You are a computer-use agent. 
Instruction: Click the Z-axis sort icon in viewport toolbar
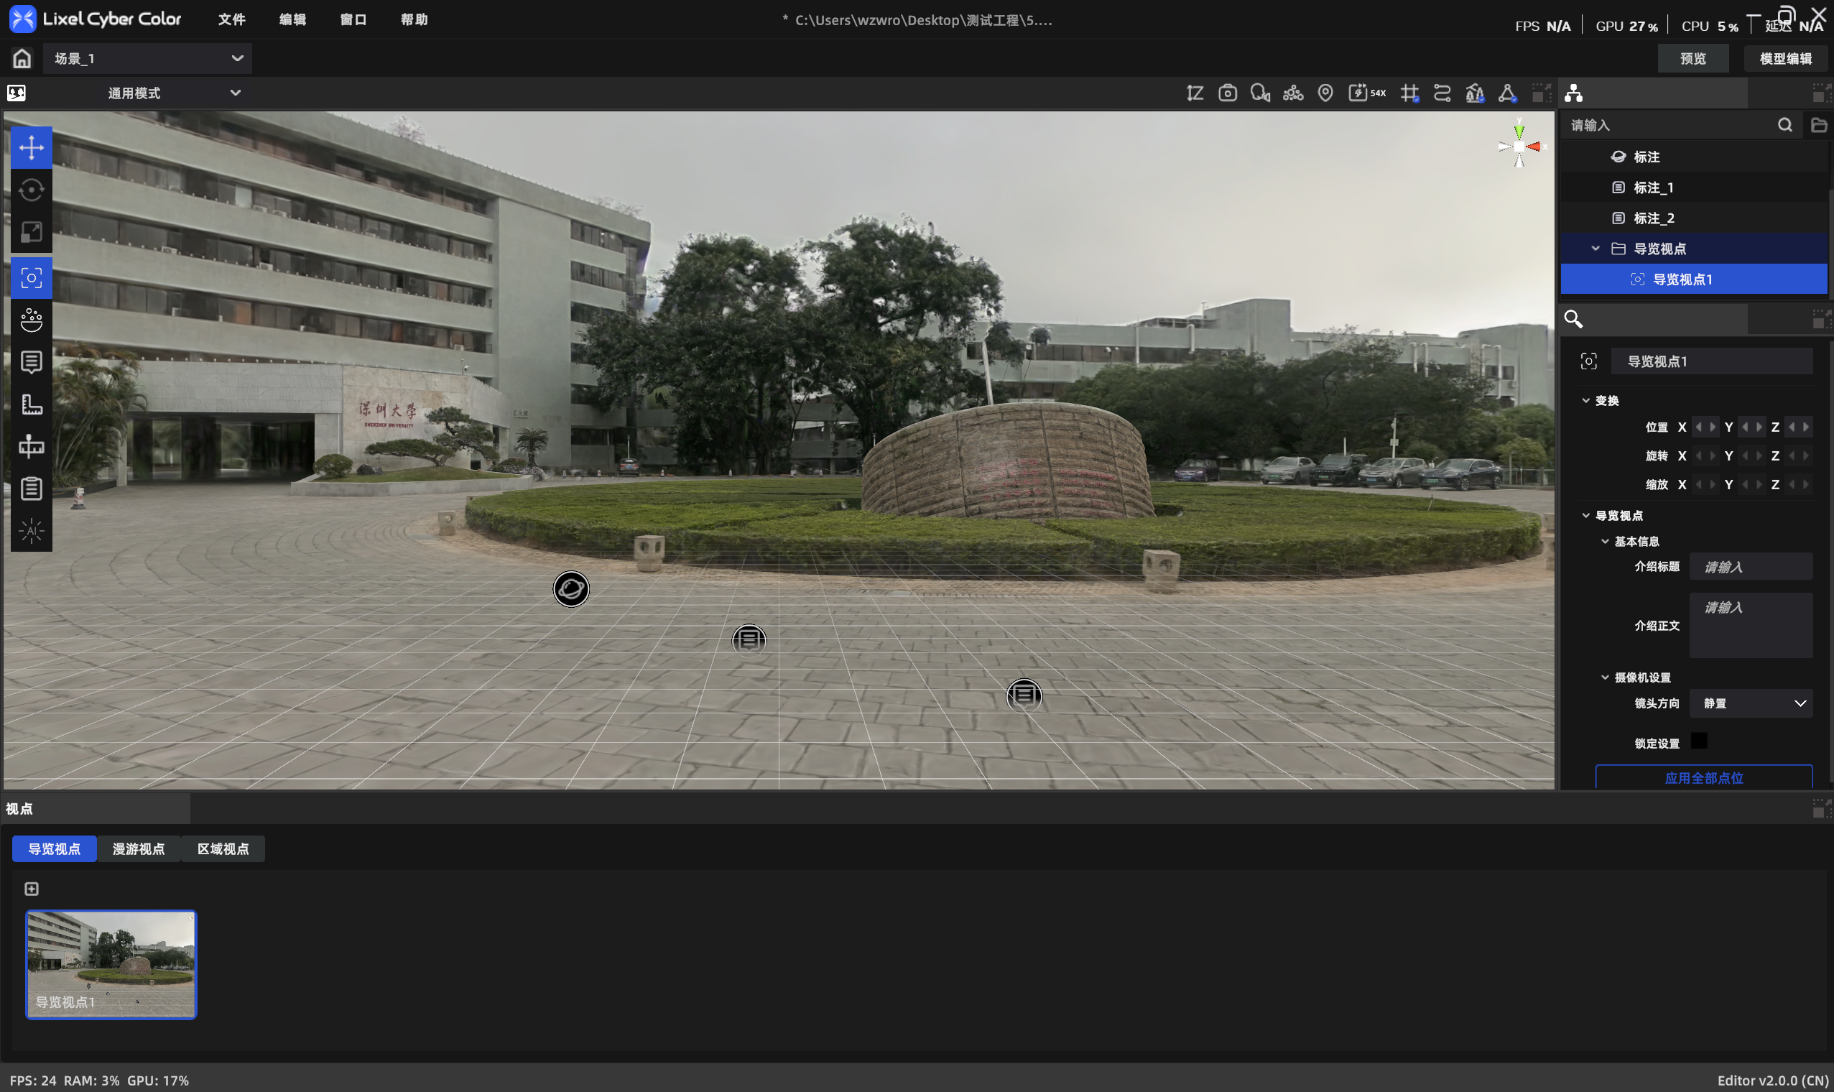tap(1195, 93)
